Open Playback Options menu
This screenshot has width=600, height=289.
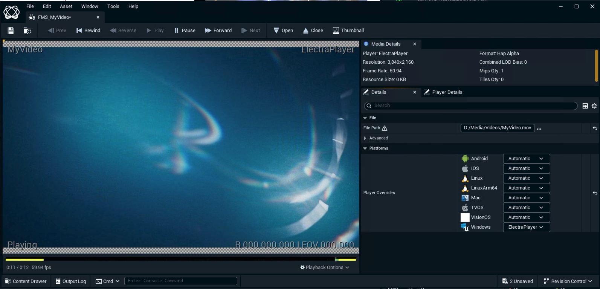point(325,268)
